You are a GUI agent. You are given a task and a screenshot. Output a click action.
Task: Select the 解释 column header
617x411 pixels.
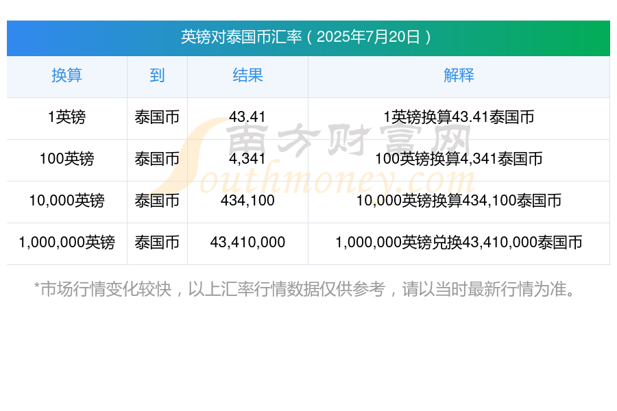pyautogui.click(x=459, y=75)
